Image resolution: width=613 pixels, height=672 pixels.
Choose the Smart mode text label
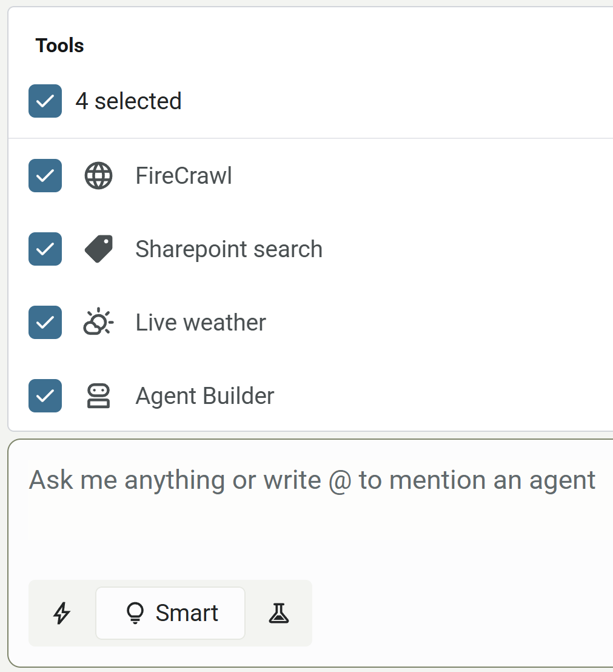click(187, 613)
